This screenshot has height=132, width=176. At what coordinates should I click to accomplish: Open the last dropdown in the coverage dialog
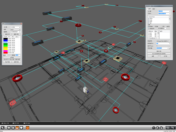coord(163,48)
